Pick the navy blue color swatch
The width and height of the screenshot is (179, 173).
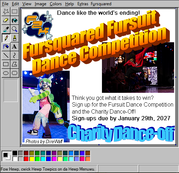49,153
